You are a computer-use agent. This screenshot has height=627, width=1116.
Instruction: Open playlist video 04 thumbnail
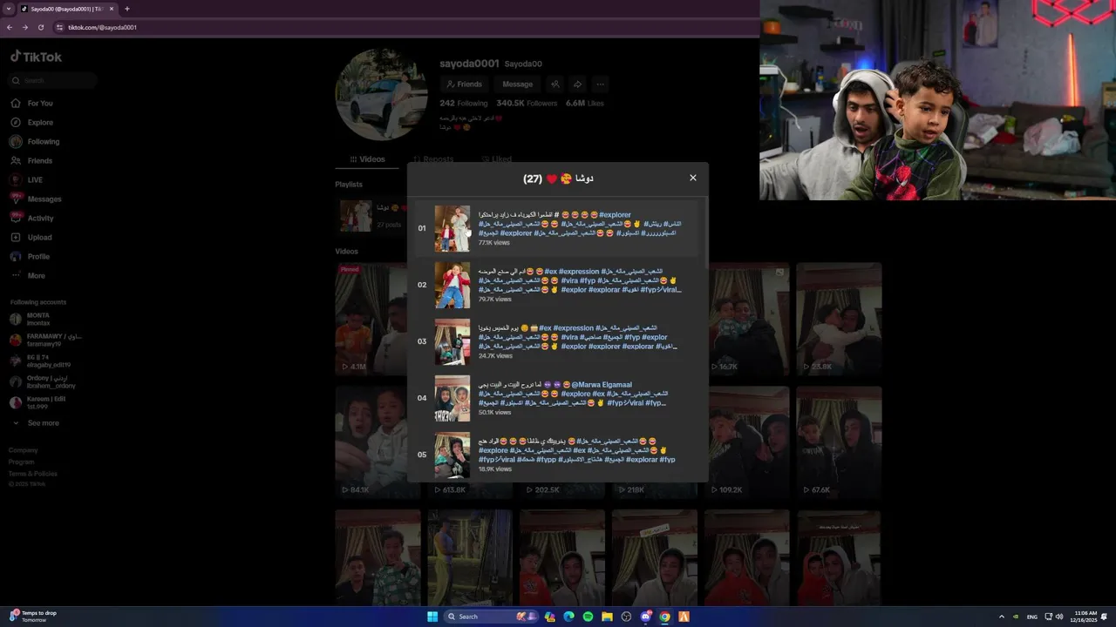(453, 398)
